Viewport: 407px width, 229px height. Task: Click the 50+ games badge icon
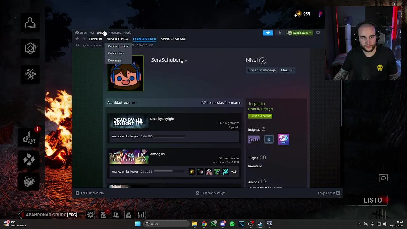(254, 139)
